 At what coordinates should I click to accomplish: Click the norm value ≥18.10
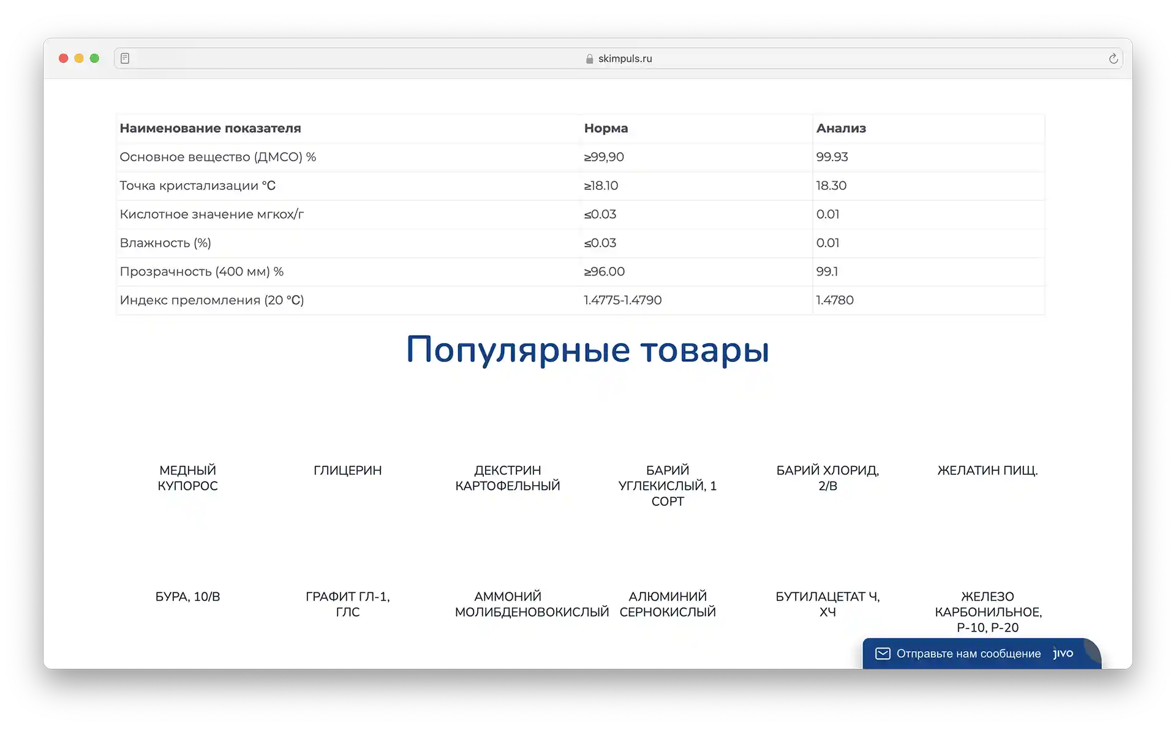pyautogui.click(x=601, y=186)
